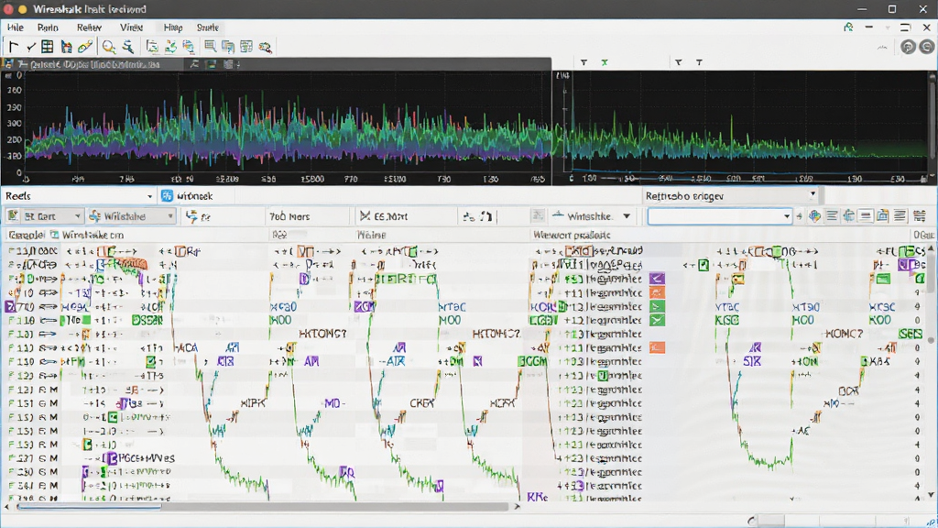The width and height of the screenshot is (938, 528).
Task: Expand the empty filter combo box arrow
Action: pos(787,216)
